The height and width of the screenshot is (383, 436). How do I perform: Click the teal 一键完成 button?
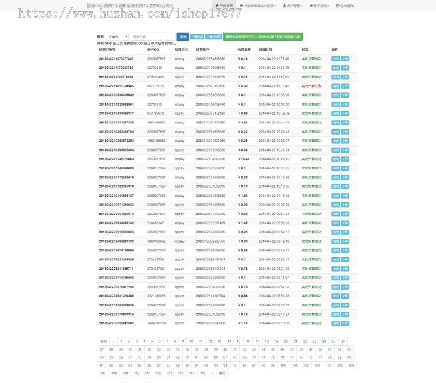coord(197,37)
